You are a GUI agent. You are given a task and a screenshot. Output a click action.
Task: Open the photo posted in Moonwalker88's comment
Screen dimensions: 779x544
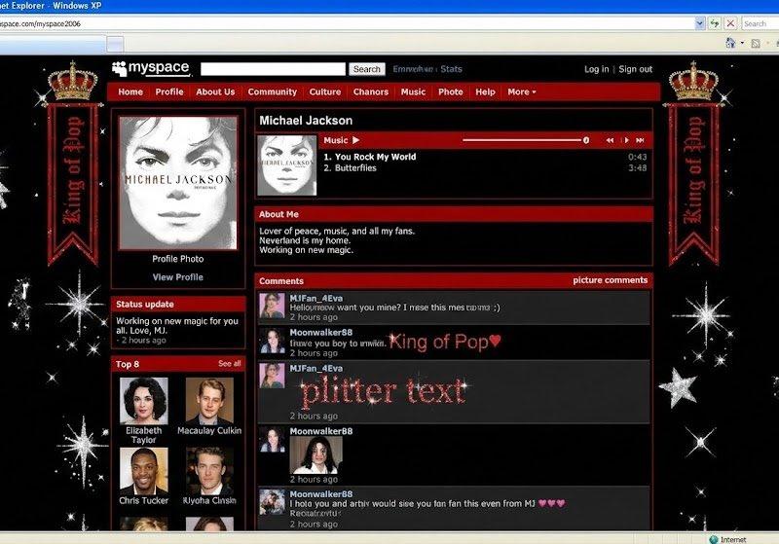[x=315, y=455]
